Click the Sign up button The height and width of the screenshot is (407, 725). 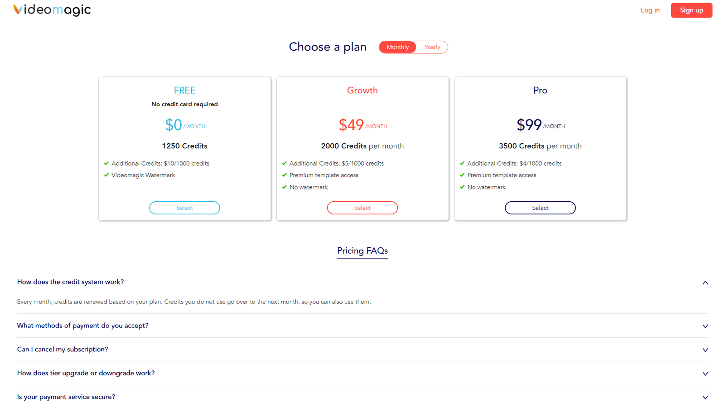click(691, 10)
